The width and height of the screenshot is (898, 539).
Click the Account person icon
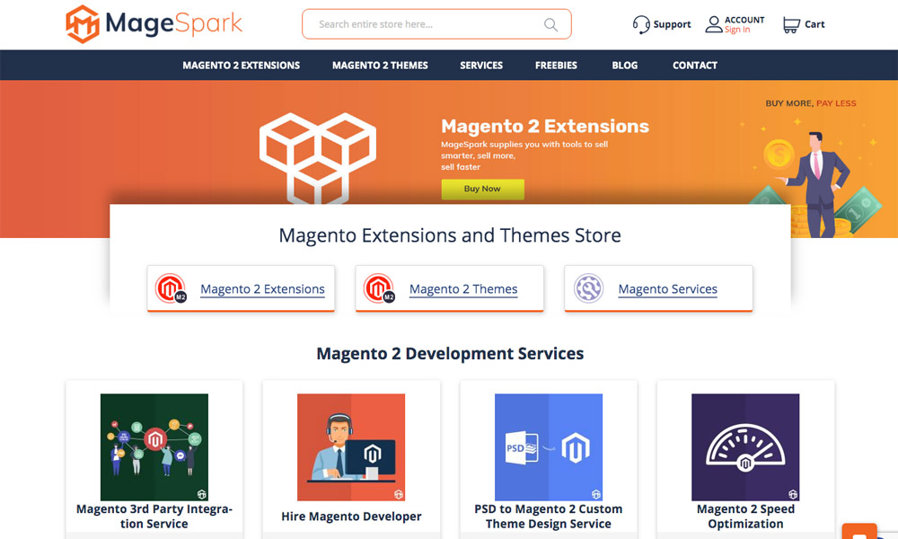pos(713,24)
